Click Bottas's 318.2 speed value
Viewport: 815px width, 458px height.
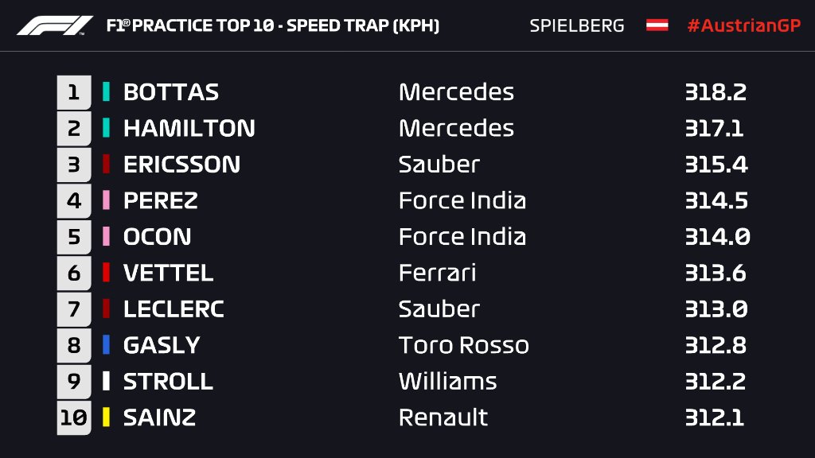point(716,92)
